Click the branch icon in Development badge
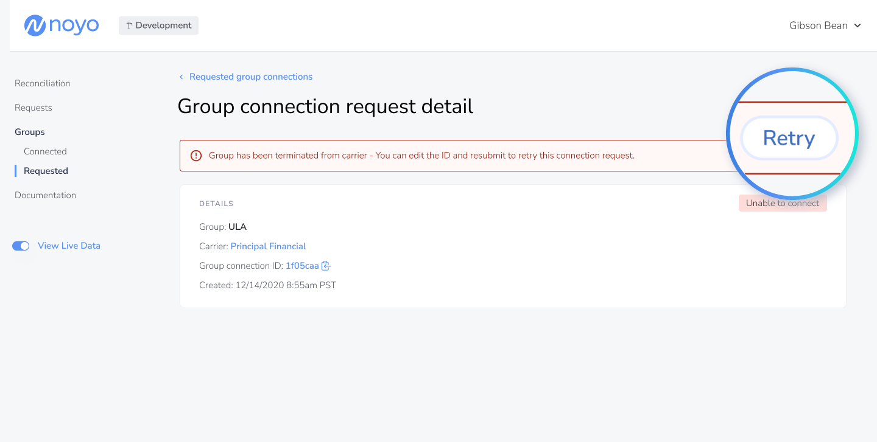Image resolution: width=877 pixels, height=442 pixels. pyautogui.click(x=129, y=26)
